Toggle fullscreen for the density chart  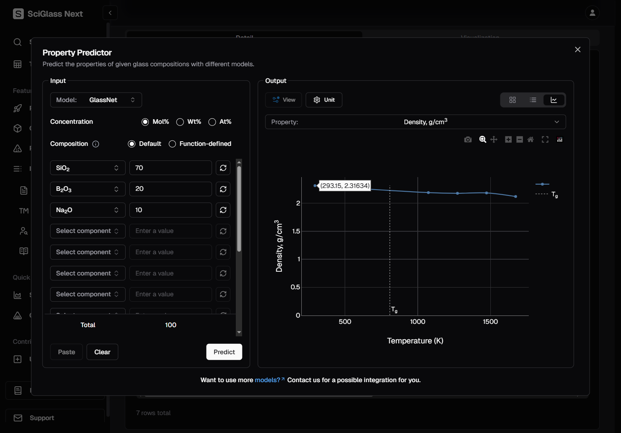545,140
